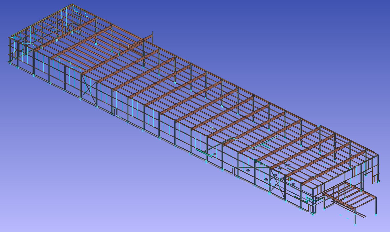Click the far-left corner column of the structure
This screenshot has width=390, height=232.
pos(10,50)
